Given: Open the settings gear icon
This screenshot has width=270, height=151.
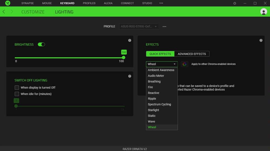Looking at the screenshot, I should 235,3.
